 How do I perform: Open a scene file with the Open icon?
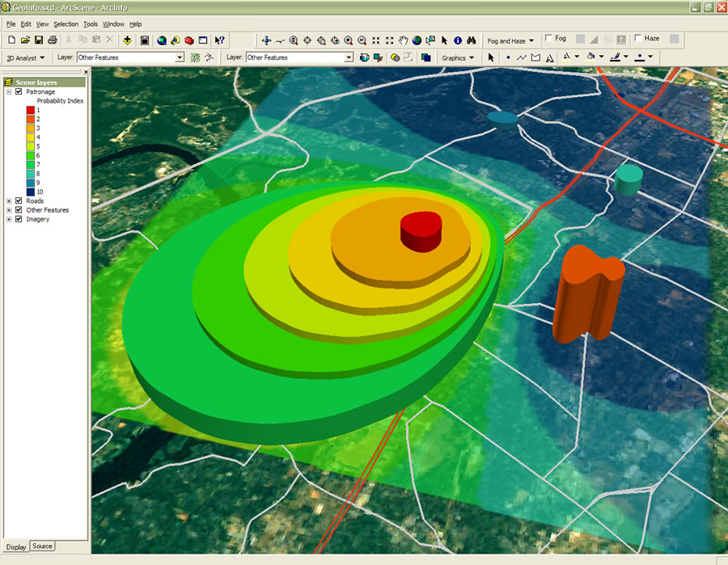25,40
